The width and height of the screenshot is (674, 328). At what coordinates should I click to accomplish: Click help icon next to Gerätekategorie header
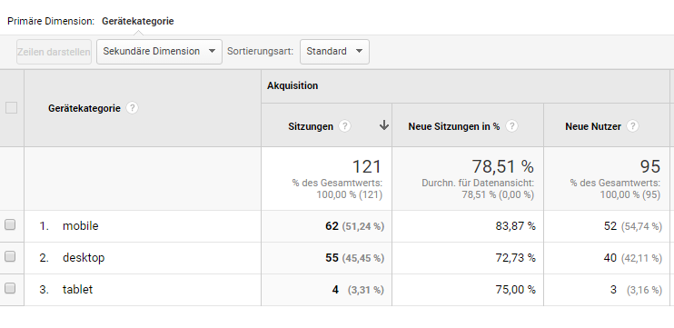click(132, 108)
